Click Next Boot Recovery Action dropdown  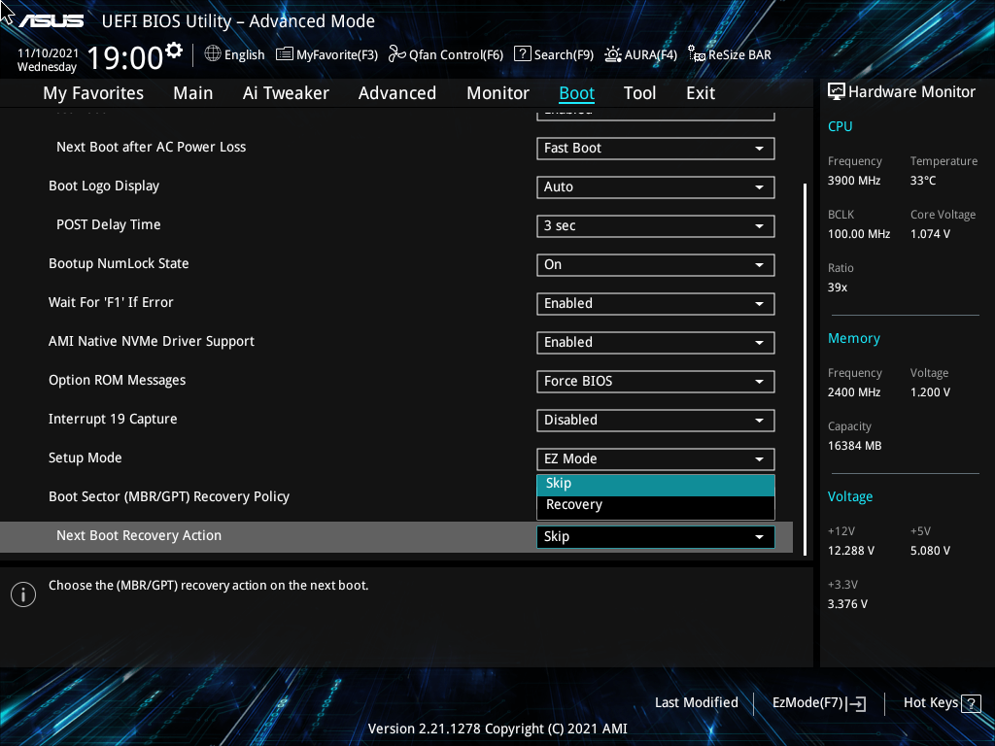[x=656, y=536]
